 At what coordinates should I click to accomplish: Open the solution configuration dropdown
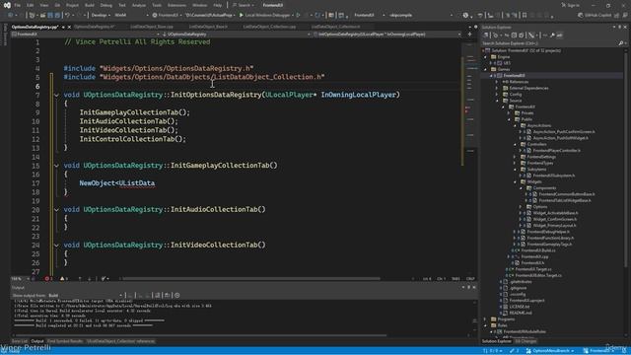tap(101, 15)
